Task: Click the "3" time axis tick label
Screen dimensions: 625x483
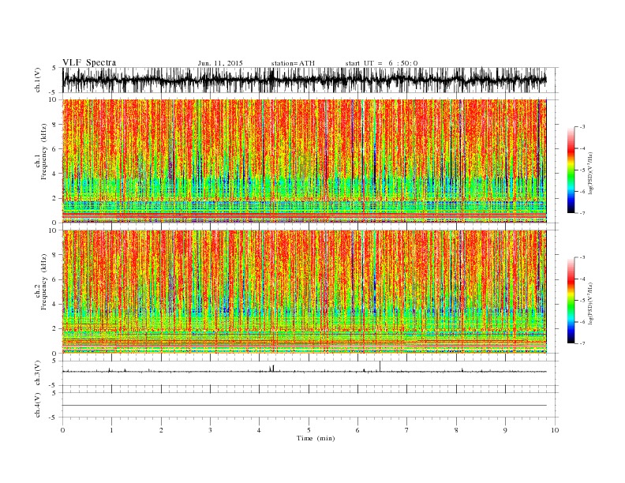Action: [x=210, y=430]
